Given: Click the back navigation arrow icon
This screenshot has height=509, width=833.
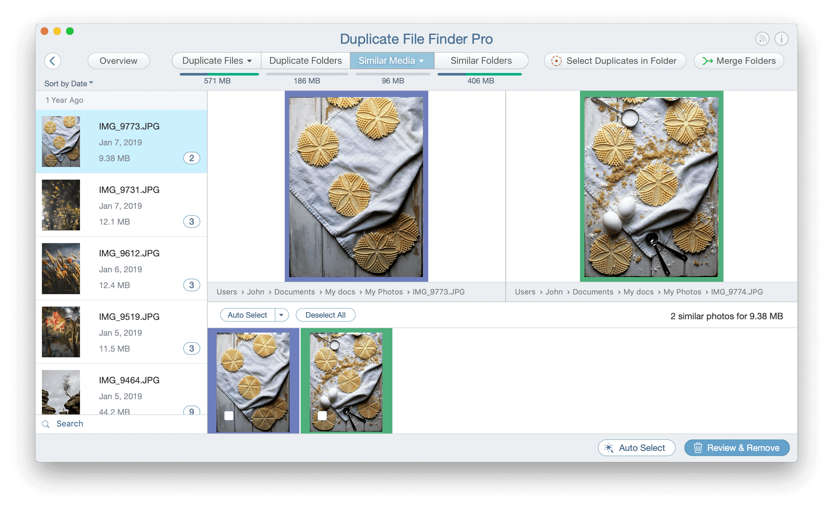Looking at the screenshot, I should (x=53, y=60).
